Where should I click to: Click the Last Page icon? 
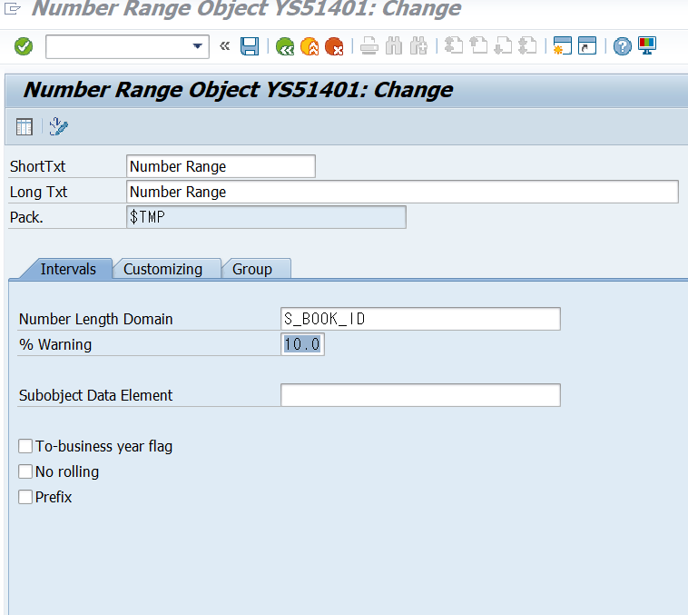click(527, 45)
